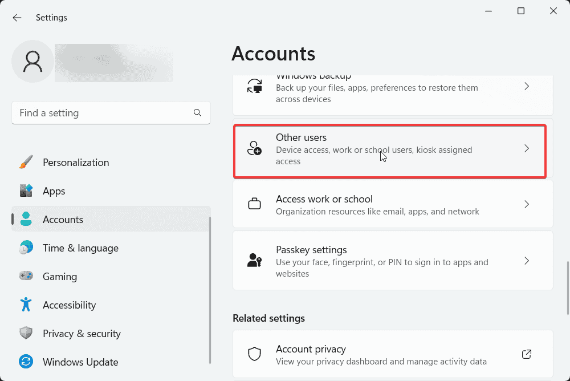Click the Gaming controller icon
The image size is (570, 381).
click(x=26, y=276)
